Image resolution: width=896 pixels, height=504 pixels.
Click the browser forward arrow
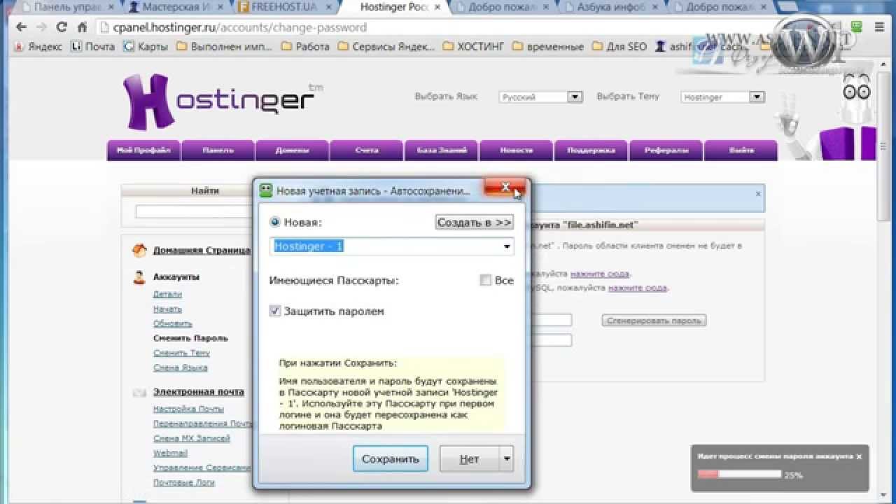[41, 28]
